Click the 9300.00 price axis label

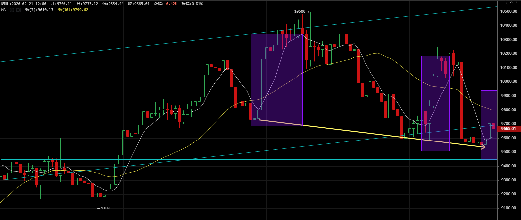(x=509, y=180)
